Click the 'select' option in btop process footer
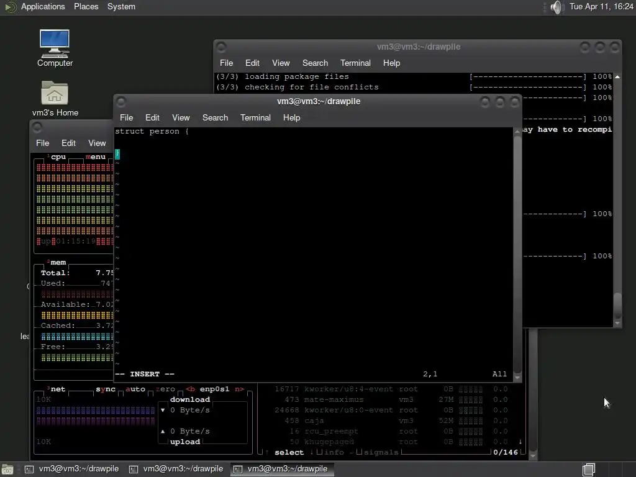Viewport: 636px width, 477px height. 289,452
